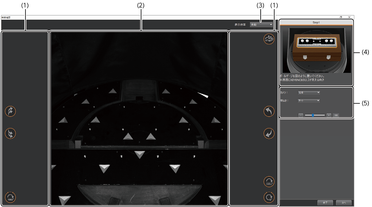Click the 次へ (Next) button
This screenshot has width=372, height=207.
pos(344,202)
